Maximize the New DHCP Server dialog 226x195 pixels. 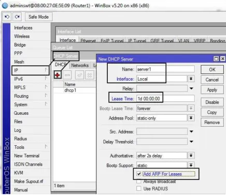tap(216, 59)
